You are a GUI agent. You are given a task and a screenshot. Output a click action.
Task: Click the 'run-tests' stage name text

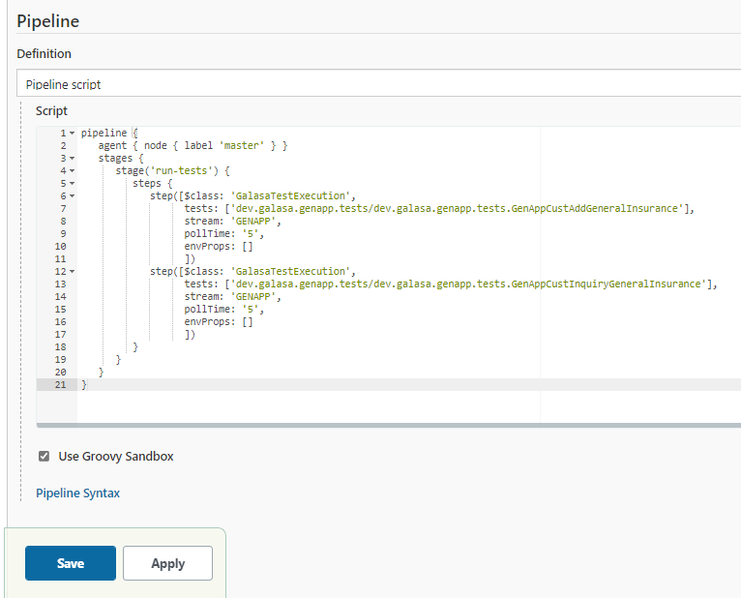tap(181, 170)
